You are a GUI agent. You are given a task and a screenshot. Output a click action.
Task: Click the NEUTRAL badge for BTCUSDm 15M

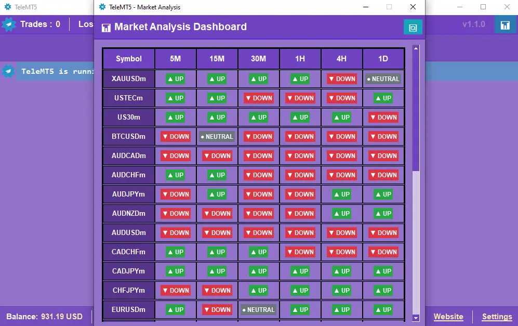[217, 137]
